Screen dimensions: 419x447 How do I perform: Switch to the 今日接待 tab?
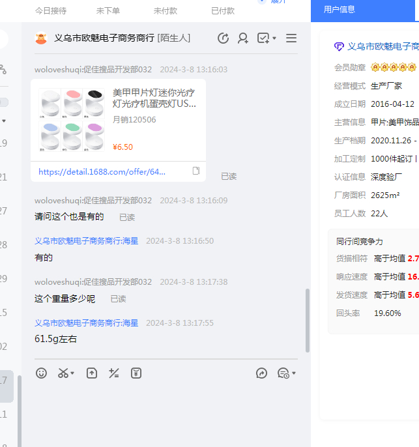pyautogui.click(x=51, y=11)
